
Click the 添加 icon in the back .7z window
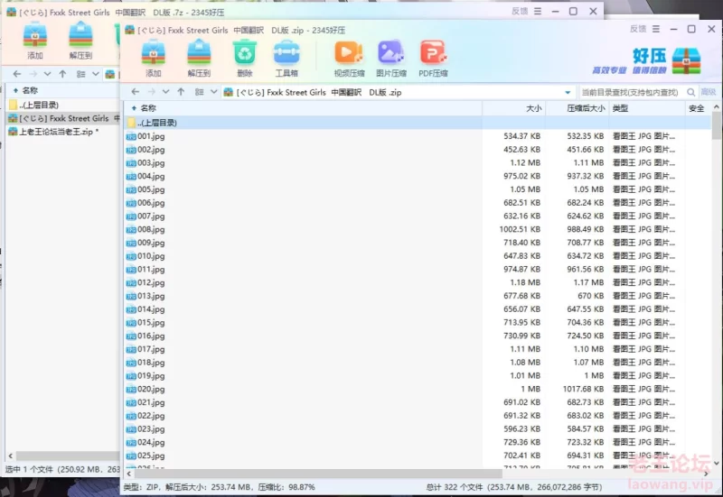click(x=35, y=34)
